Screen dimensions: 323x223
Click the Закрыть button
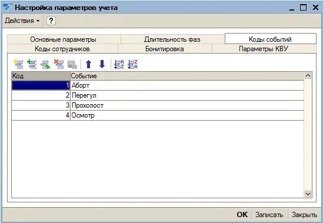click(x=304, y=215)
